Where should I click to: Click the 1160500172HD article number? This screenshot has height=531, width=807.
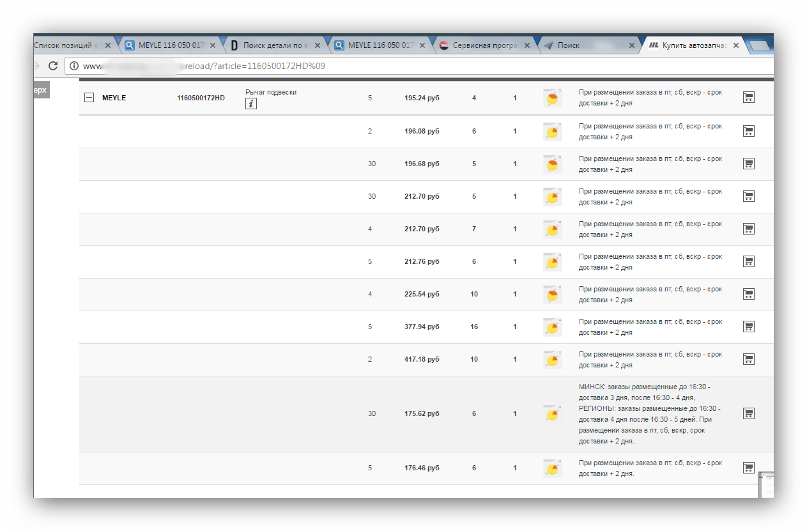(201, 98)
